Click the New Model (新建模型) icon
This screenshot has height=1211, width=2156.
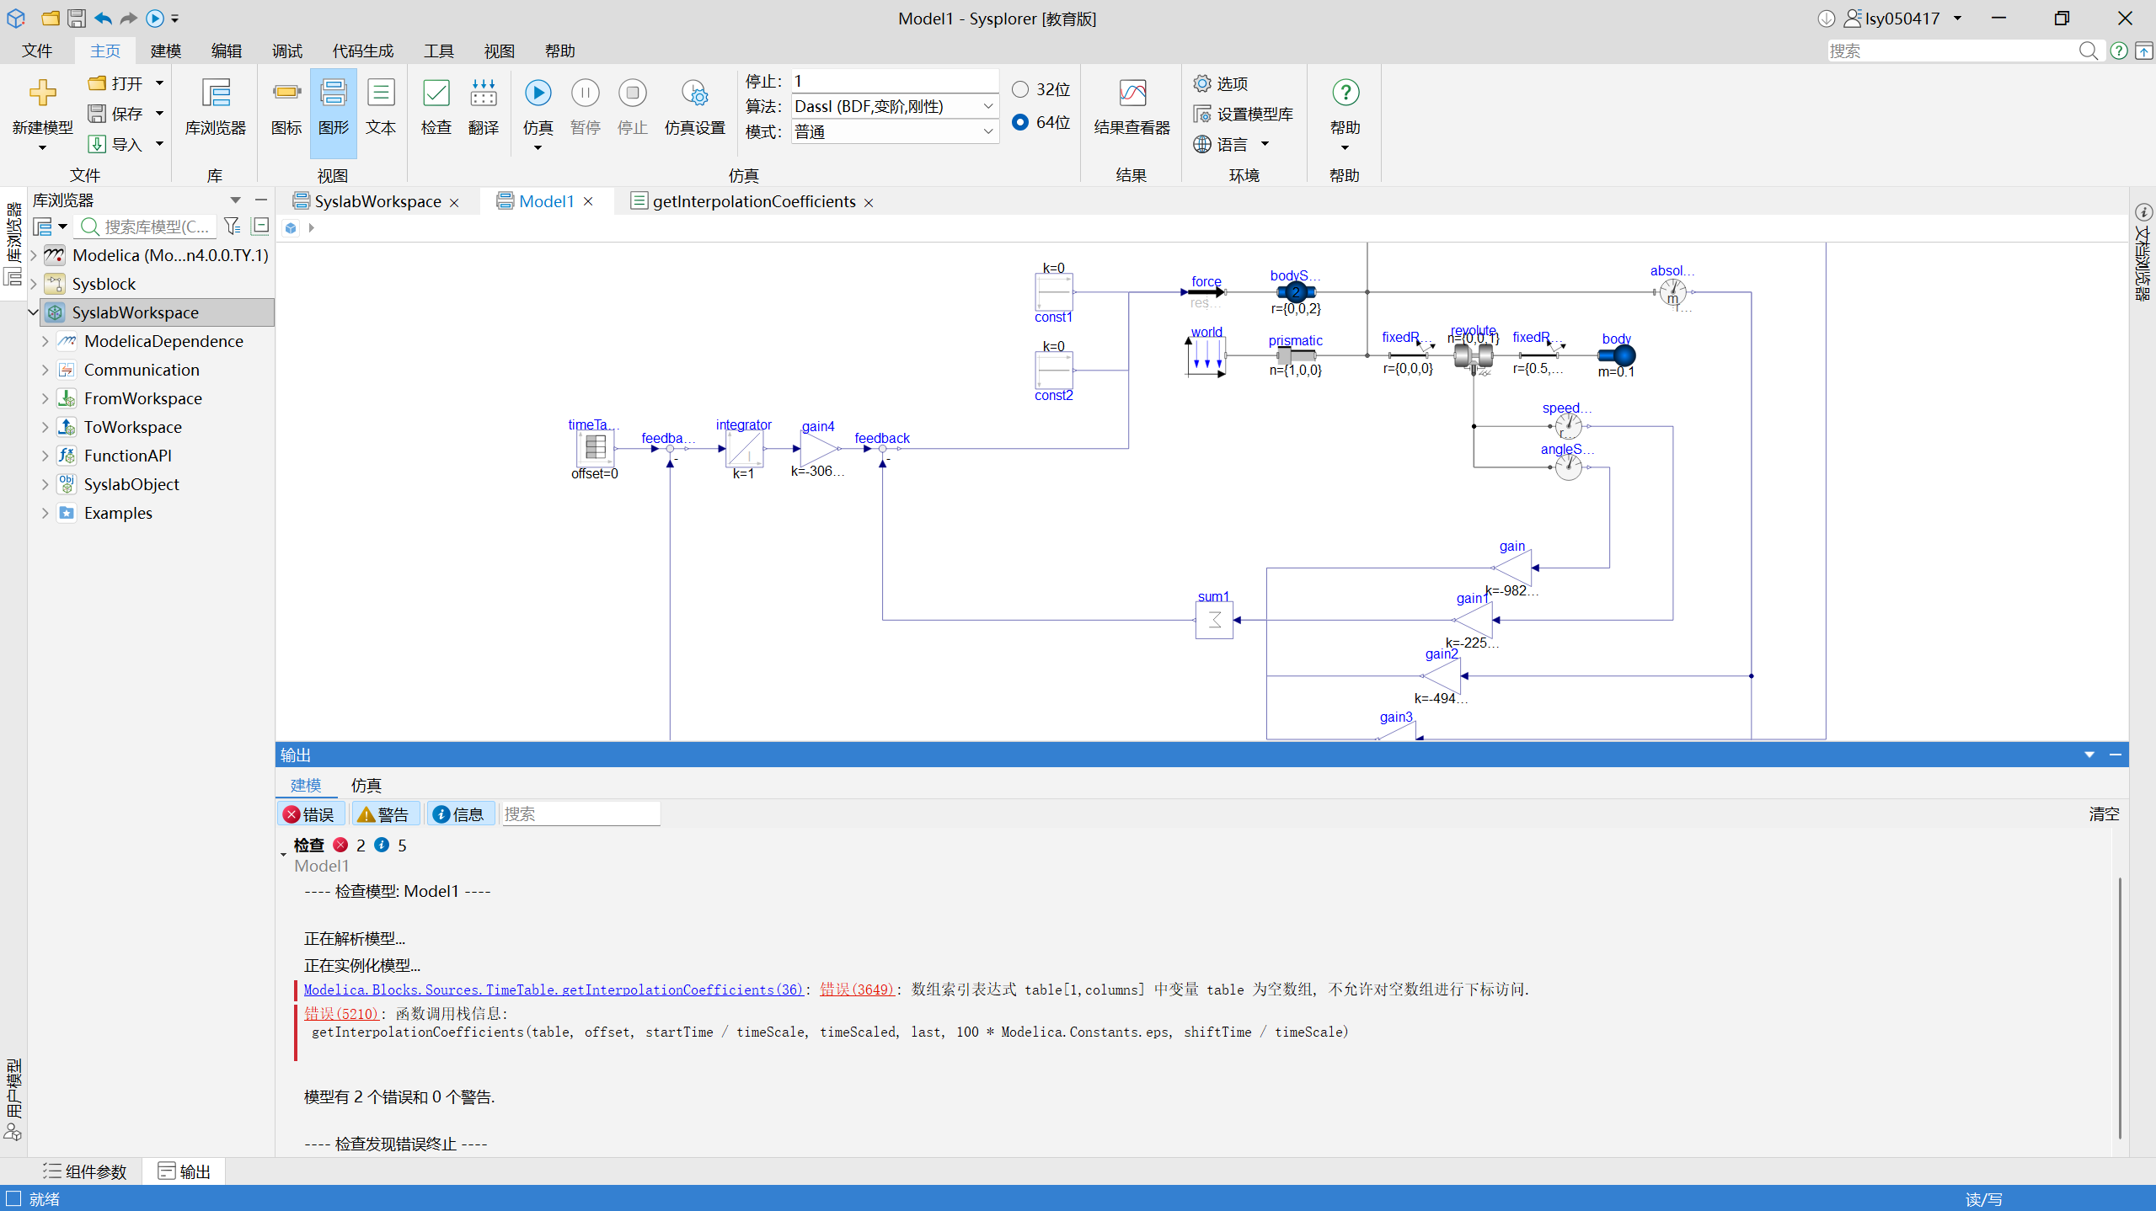(x=42, y=93)
